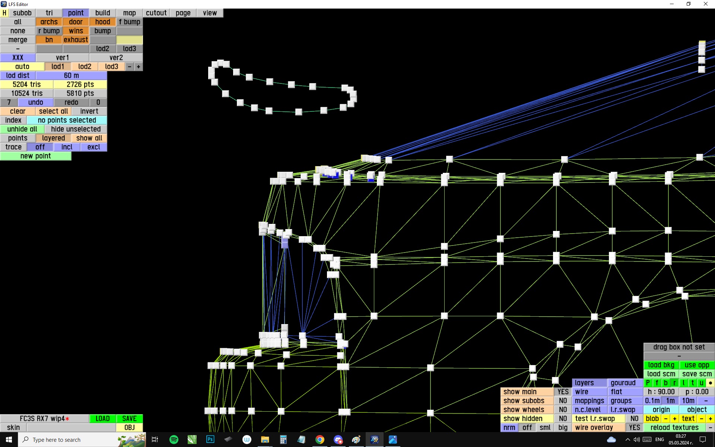Viewport: 715px width, 447px height.
Task: Collapse panel with minus beside reload textures
Action: pyautogui.click(x=710, y=427)
